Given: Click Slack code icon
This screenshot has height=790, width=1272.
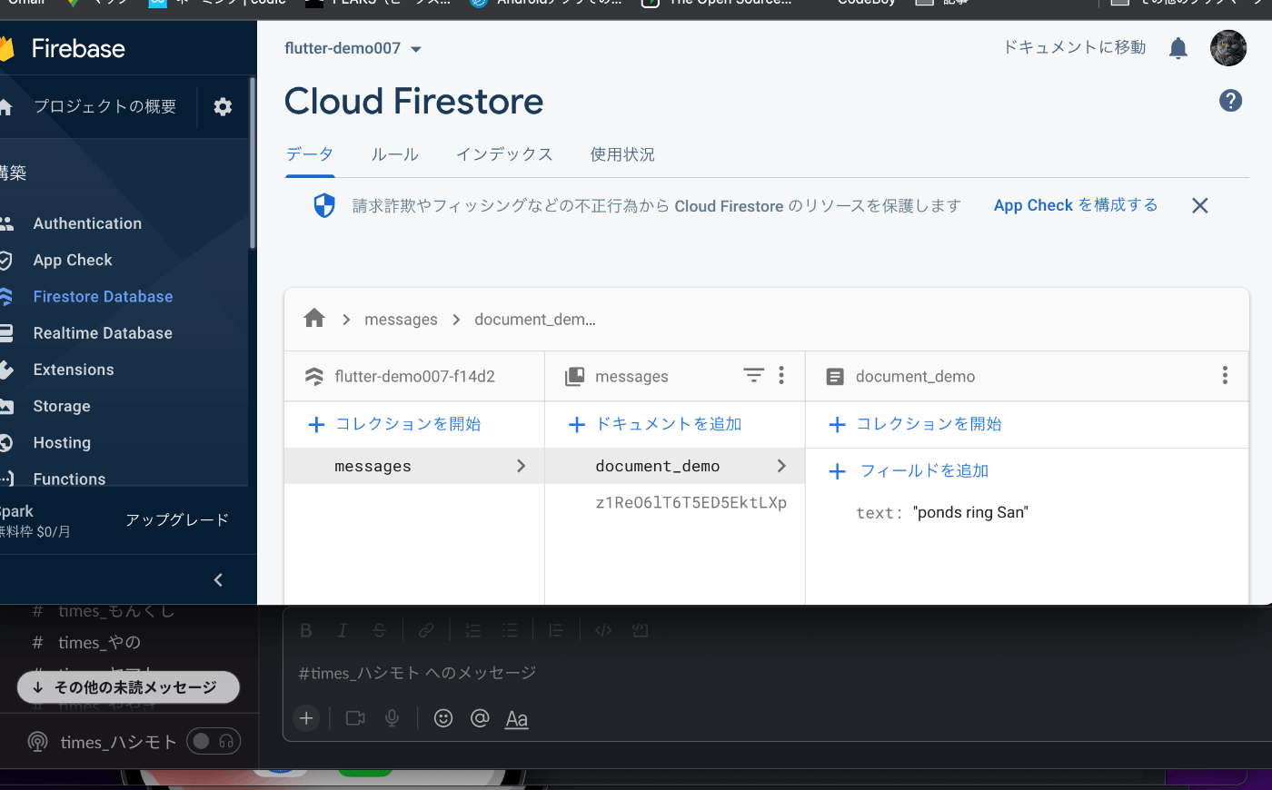Looking at the screenshot, I should (603, 630).
